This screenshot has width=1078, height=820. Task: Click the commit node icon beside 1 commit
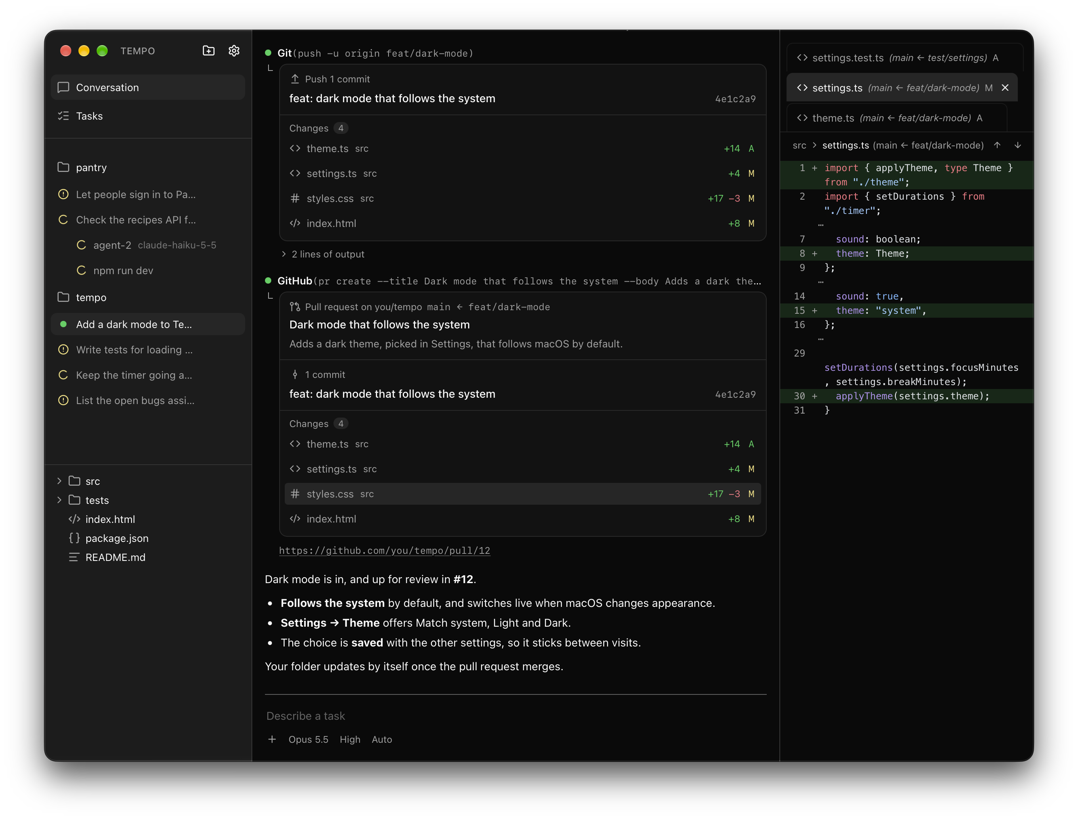[x=295, y=374]
